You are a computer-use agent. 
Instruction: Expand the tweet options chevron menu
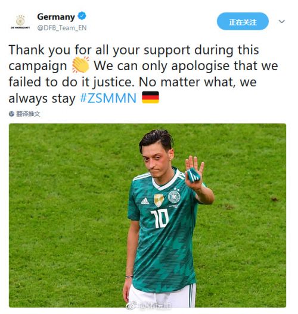click(282, 21)
